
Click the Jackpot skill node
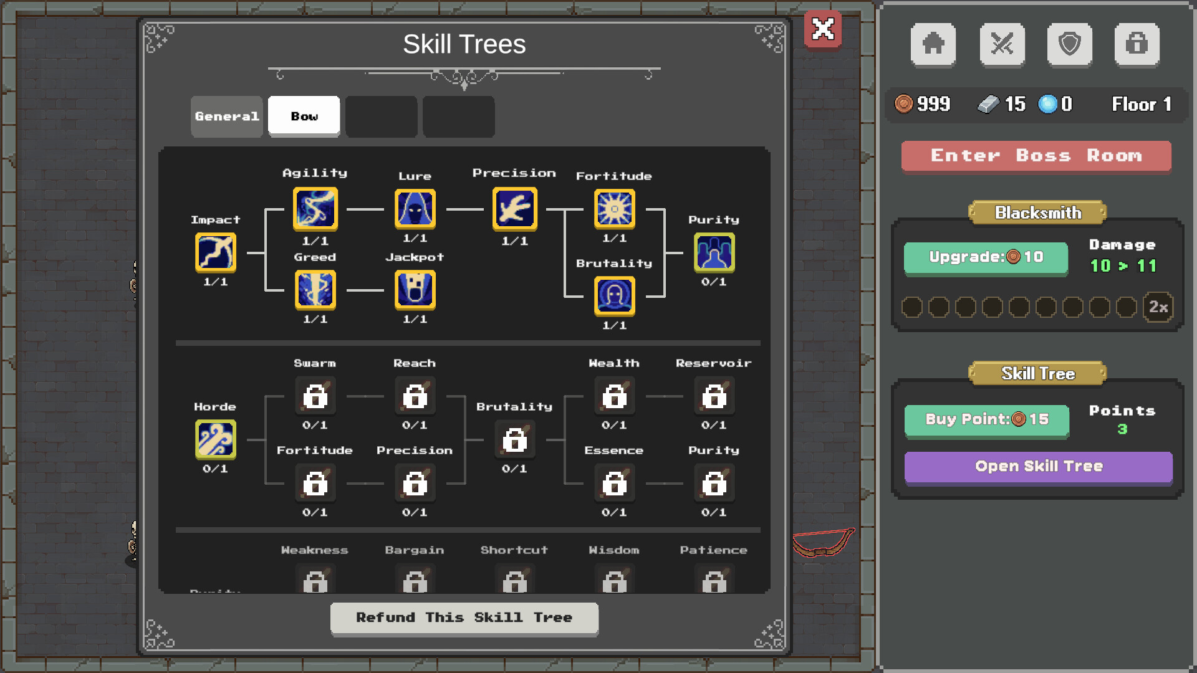click(415, 290)
